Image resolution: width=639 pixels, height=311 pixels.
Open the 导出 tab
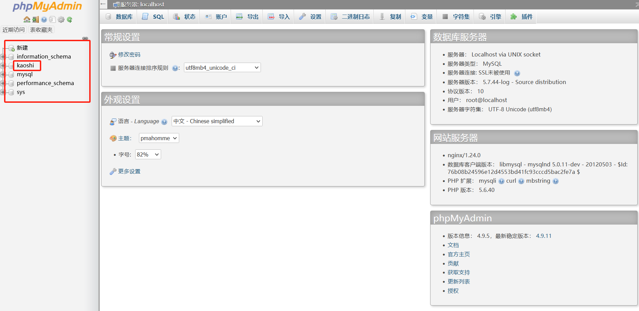click(247, 17)
